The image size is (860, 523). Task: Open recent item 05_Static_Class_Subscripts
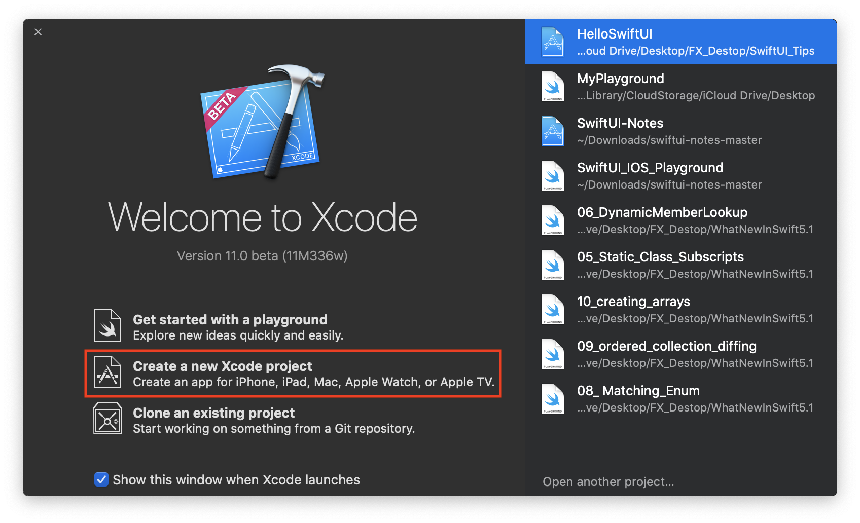(x=681, y=265)
